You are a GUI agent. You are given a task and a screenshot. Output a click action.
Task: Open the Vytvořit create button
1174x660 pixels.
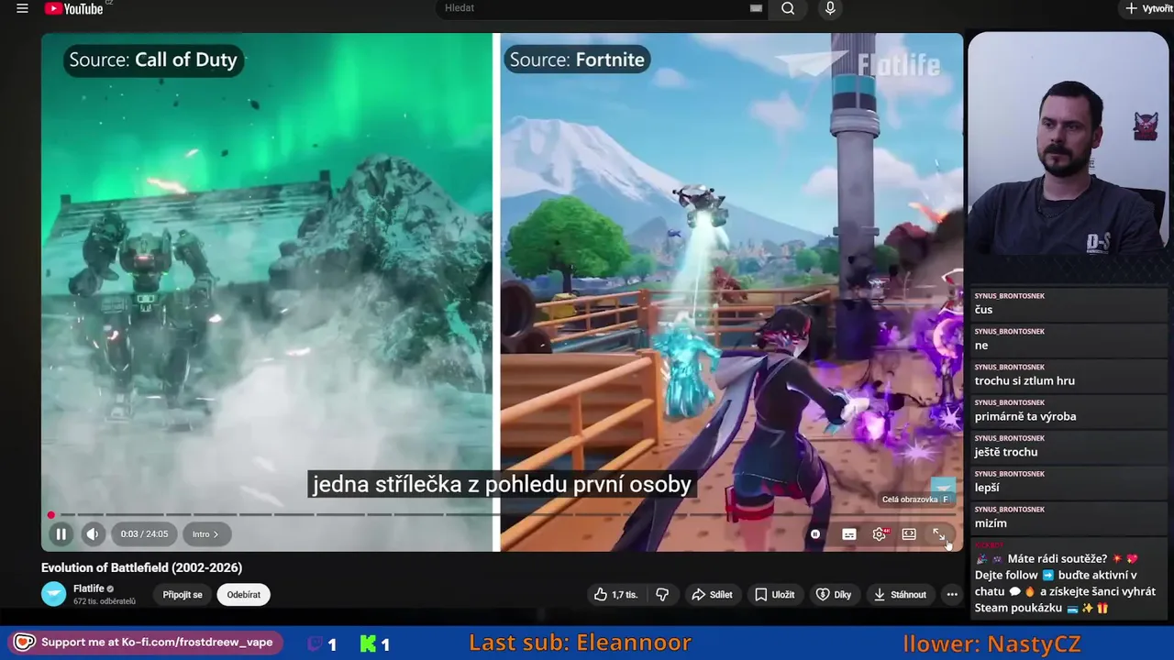1149,8
